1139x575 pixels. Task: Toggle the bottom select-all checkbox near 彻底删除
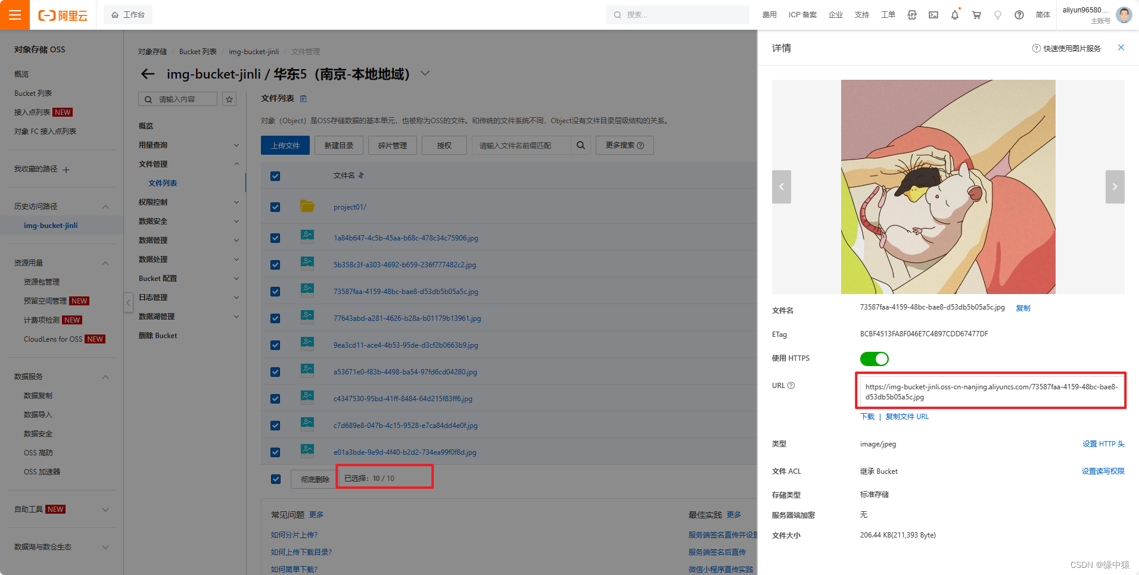[275, 479]
